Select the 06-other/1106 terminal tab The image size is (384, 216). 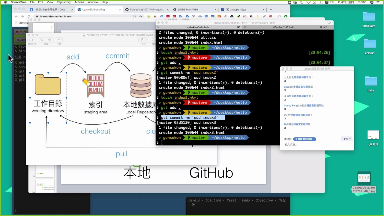point(283,27)
